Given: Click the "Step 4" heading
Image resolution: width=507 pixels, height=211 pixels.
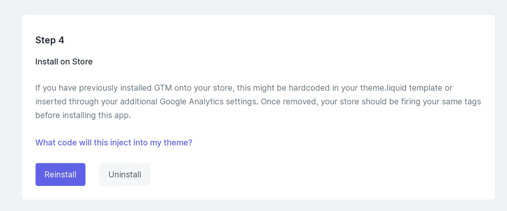Looking at the screenshot, I should [50, 40].
